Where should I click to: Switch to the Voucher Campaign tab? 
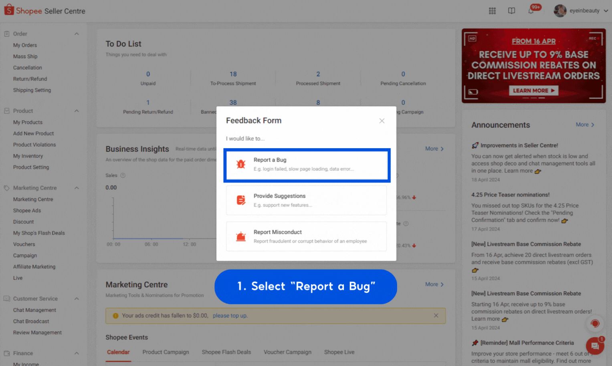coord(287,352)
